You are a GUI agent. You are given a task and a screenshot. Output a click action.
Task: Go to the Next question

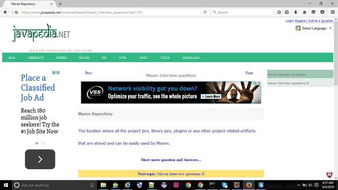pos(249,73)
